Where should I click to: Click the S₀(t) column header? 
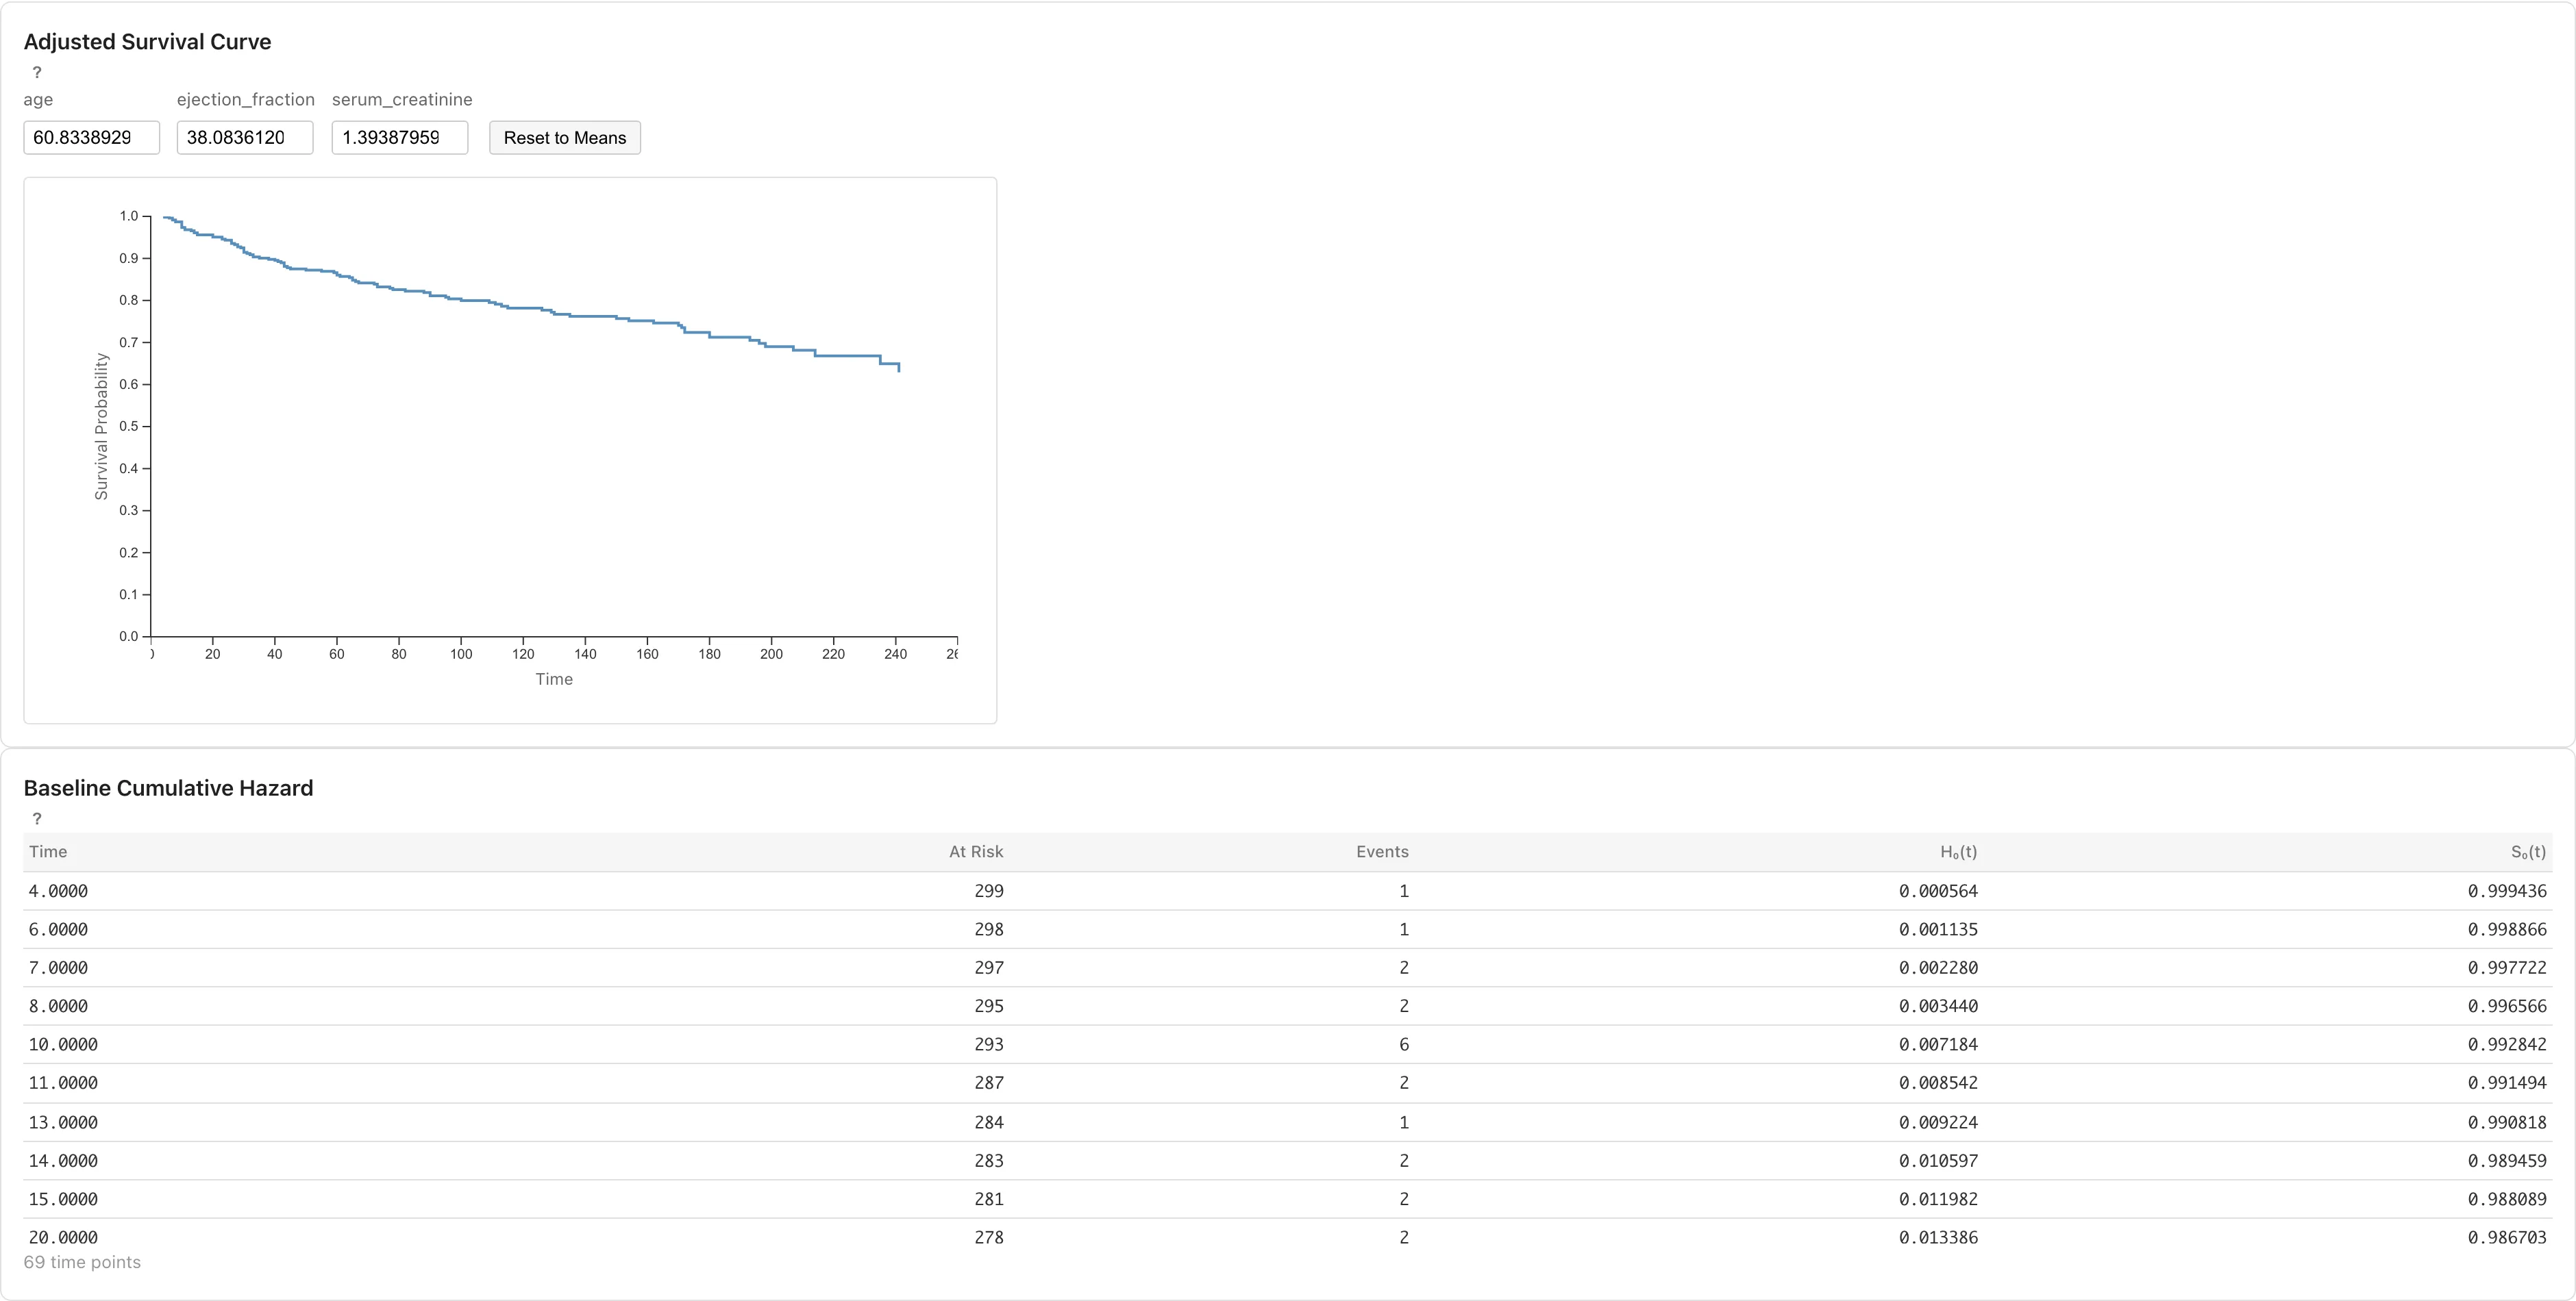click(2528, 851)
